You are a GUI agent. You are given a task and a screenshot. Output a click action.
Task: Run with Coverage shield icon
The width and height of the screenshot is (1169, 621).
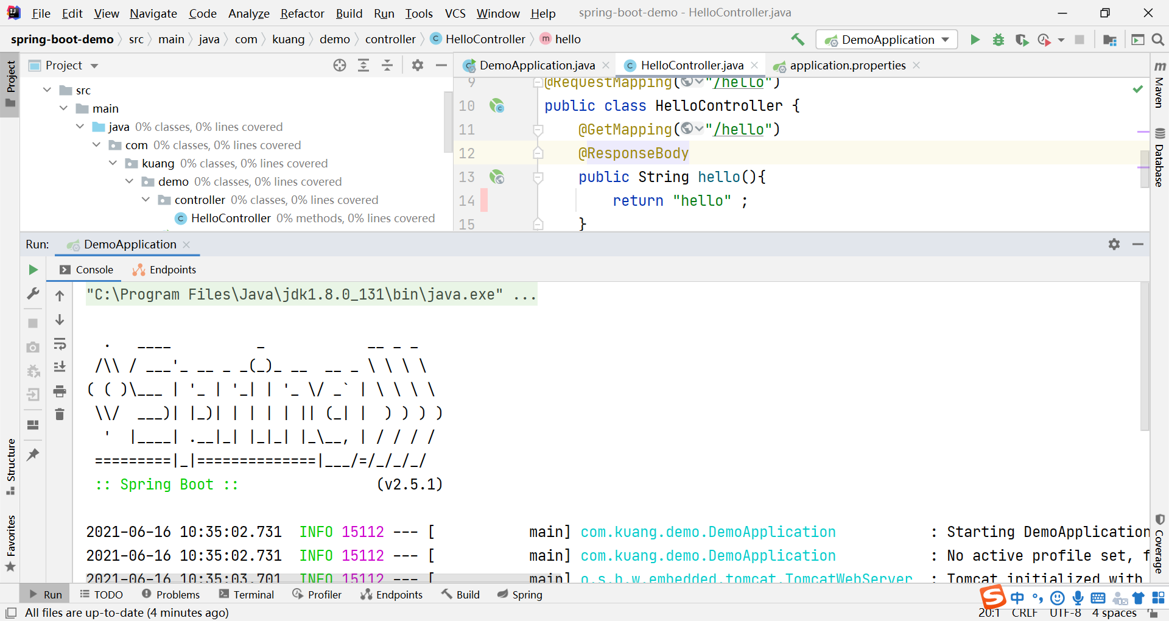tap(1022, 40)
